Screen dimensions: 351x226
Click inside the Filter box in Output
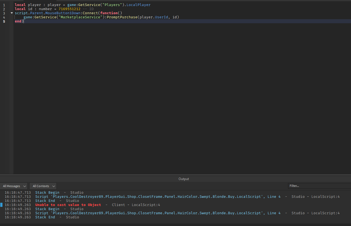click(x=318, y=186)
